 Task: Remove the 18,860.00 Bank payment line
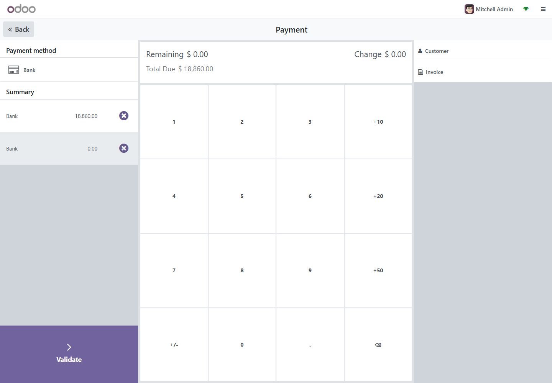click(x=124, y=116)
